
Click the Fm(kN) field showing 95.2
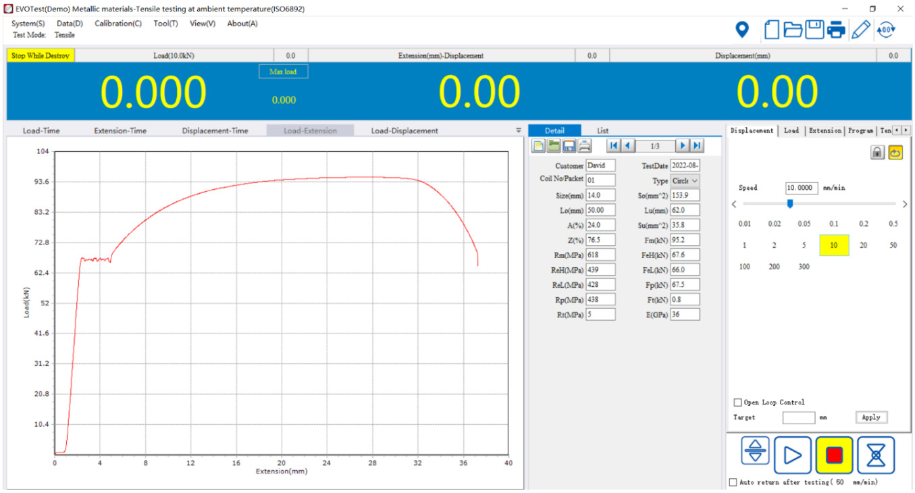tap(685, 240)
